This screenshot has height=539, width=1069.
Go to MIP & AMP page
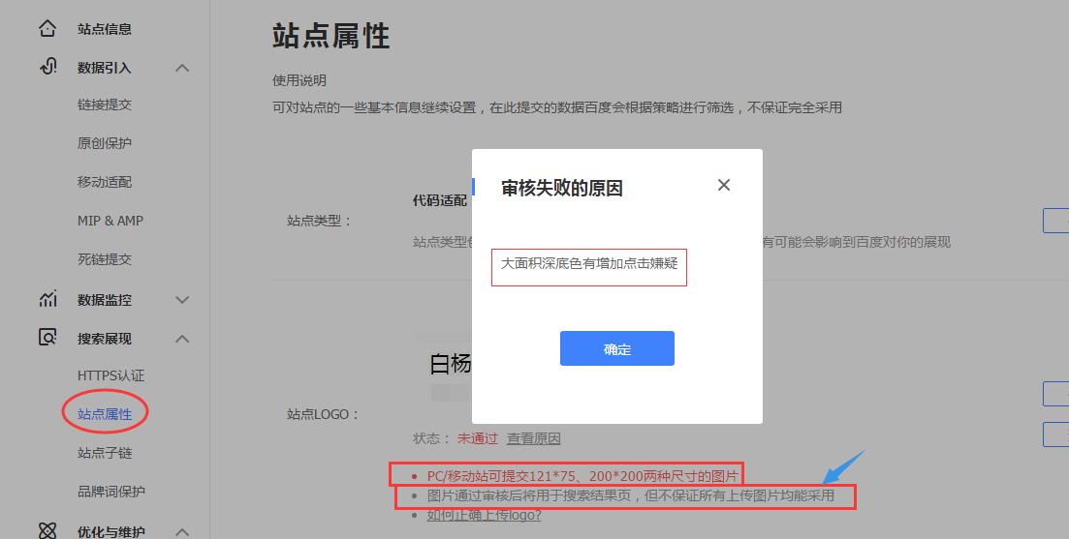click(x=110, y=222)
